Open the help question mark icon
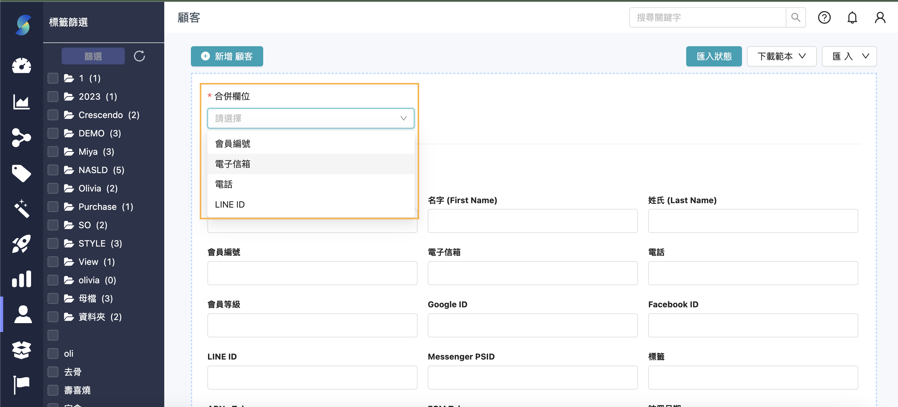Screen dimensions: 898x407 point(824,17)
